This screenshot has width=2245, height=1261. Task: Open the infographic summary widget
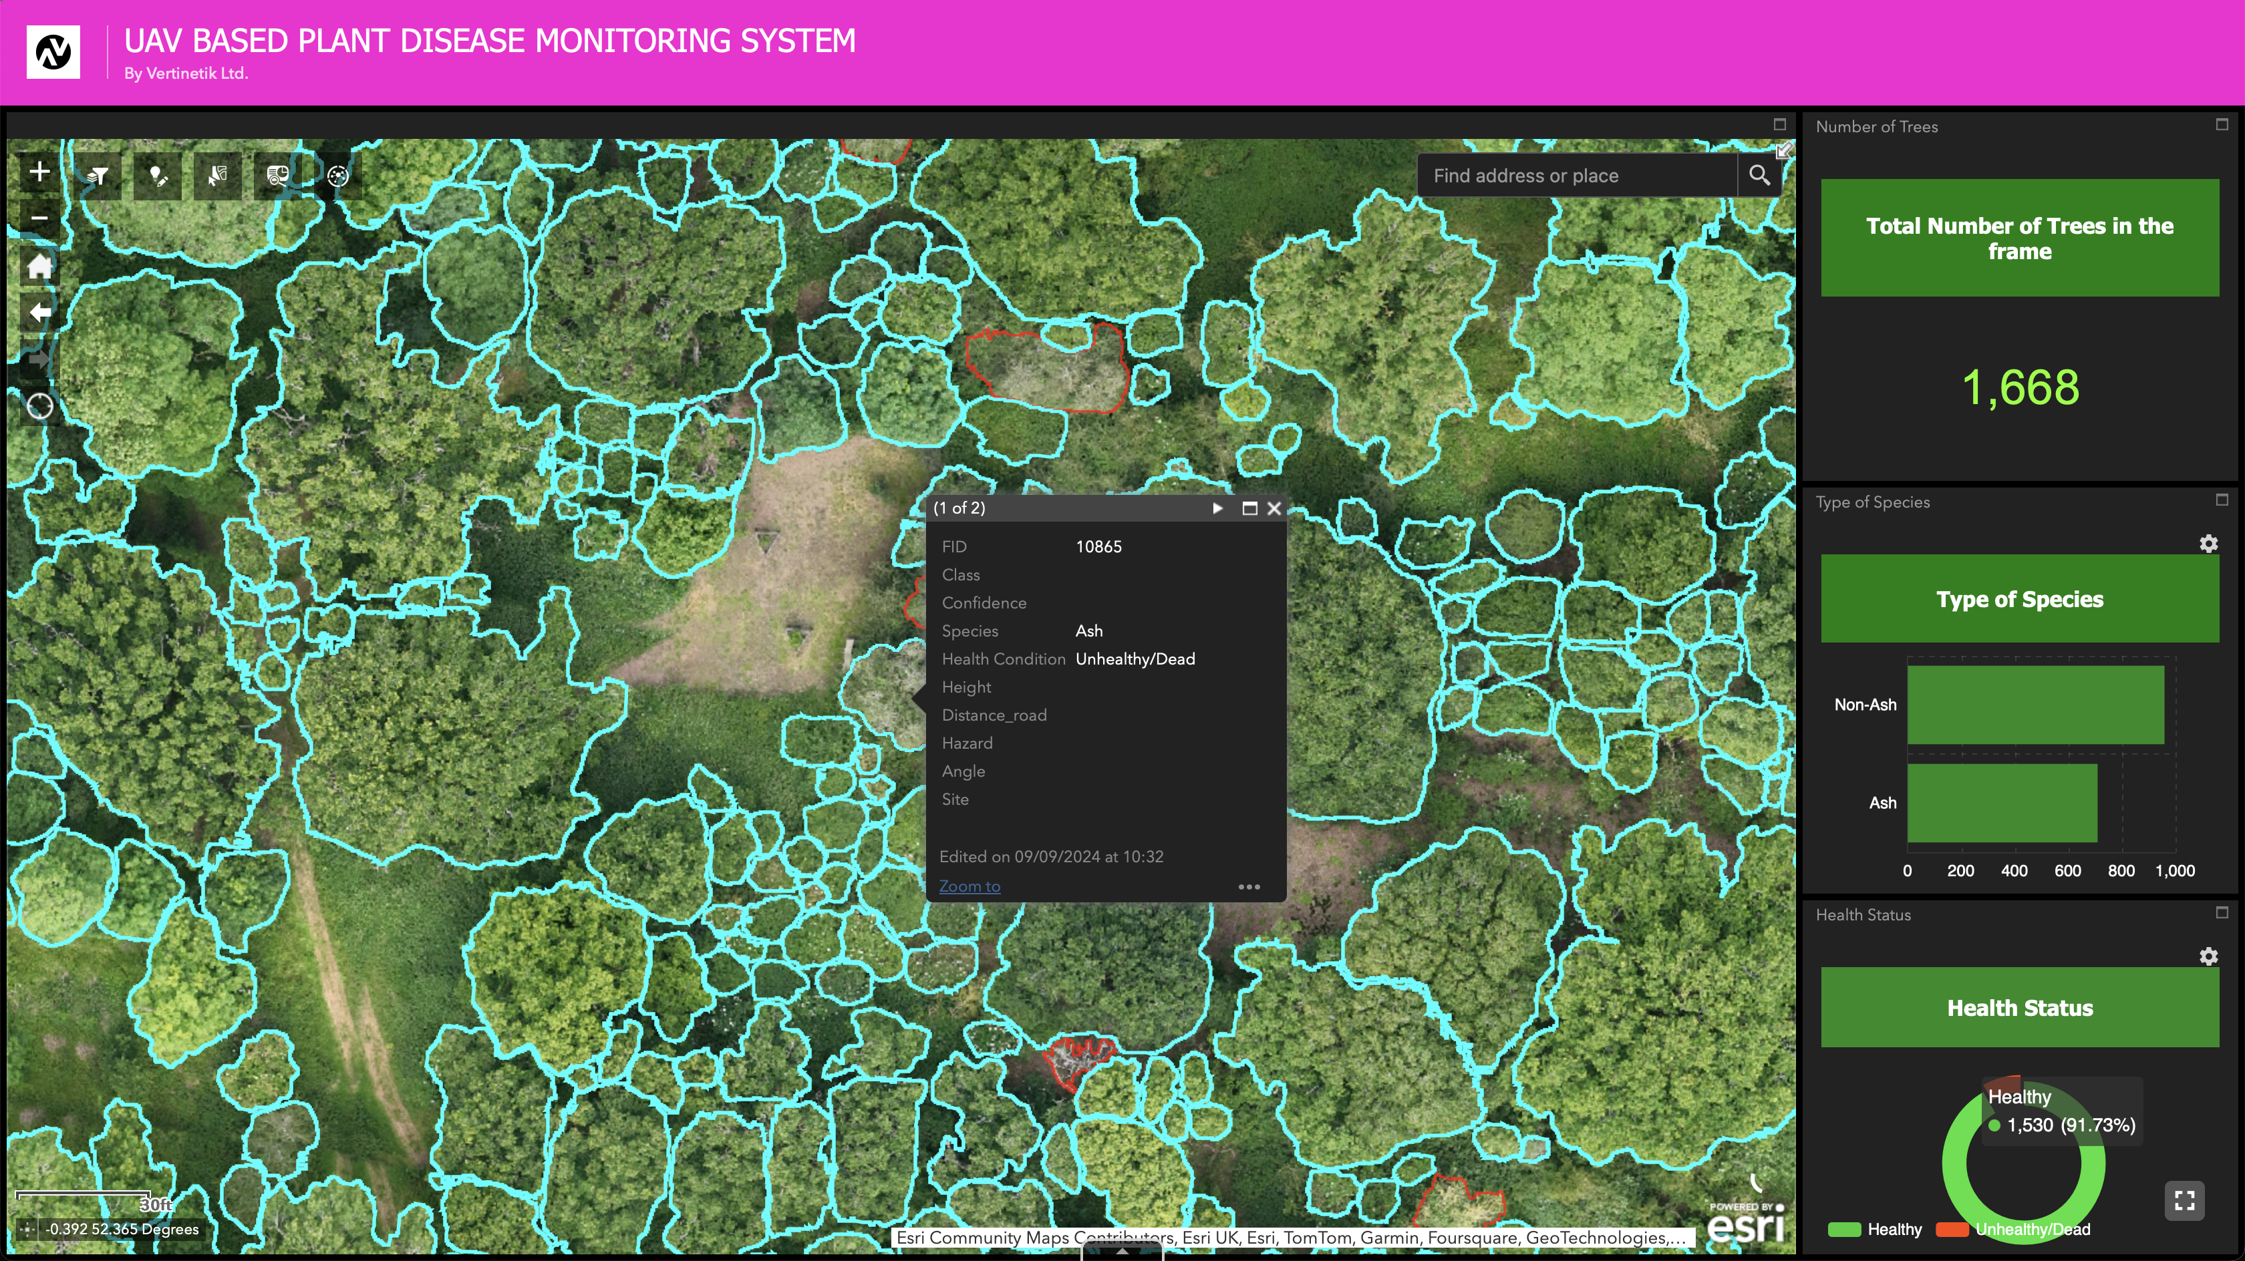click(278, 176)
